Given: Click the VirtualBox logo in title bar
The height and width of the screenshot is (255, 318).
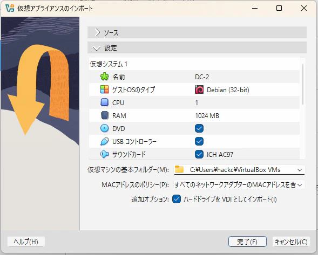Looking at the screenshot, I should pos(10,8).
